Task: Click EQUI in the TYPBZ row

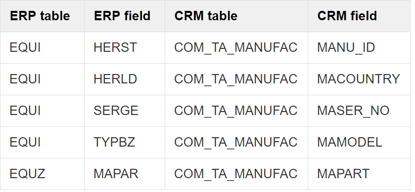Action: tap(25, 142)
